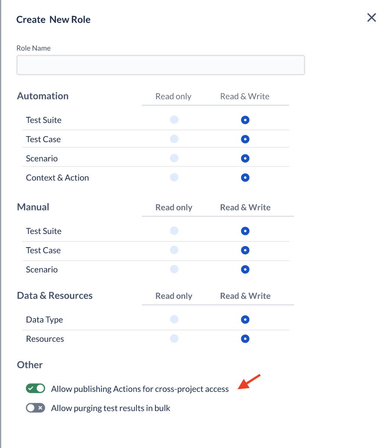Select Read only for Manual Test Suite

174,231
